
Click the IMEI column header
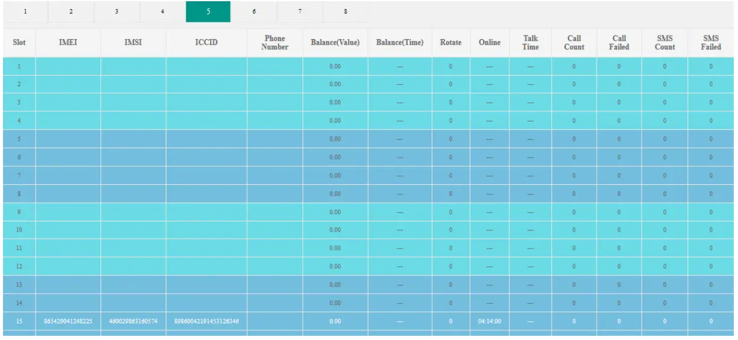pyautogui.click(x=68, y=43)
